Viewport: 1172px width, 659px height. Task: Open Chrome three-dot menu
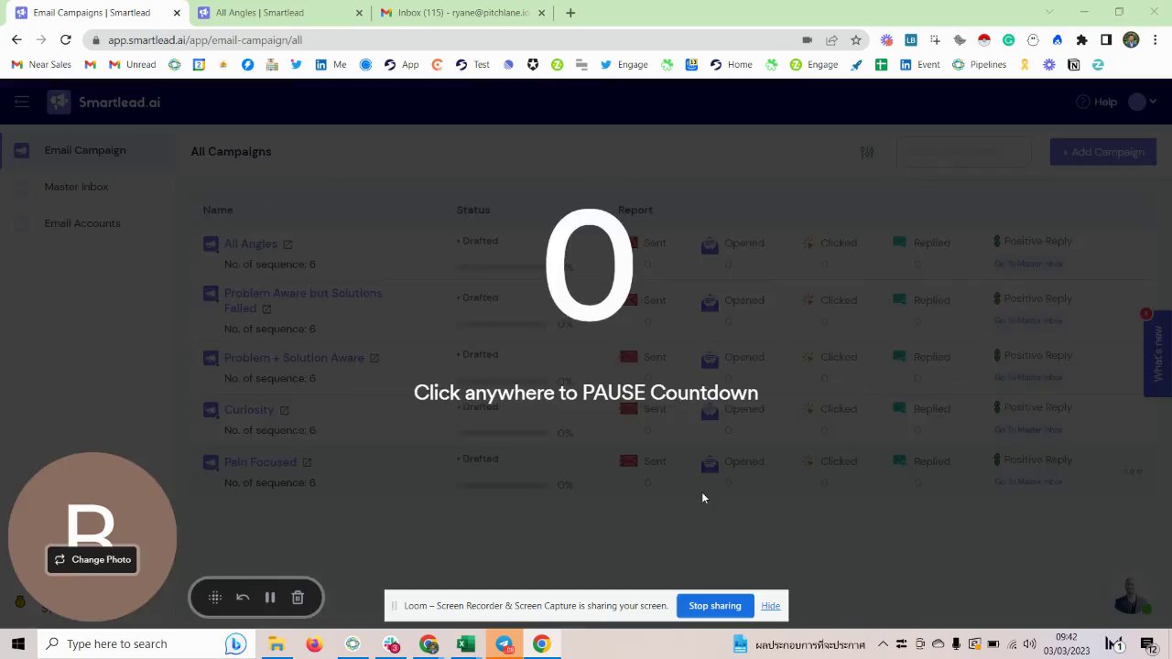(x=1156, y=40)
